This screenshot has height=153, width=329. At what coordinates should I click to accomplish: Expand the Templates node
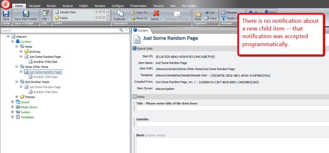(x=12, y=117)
